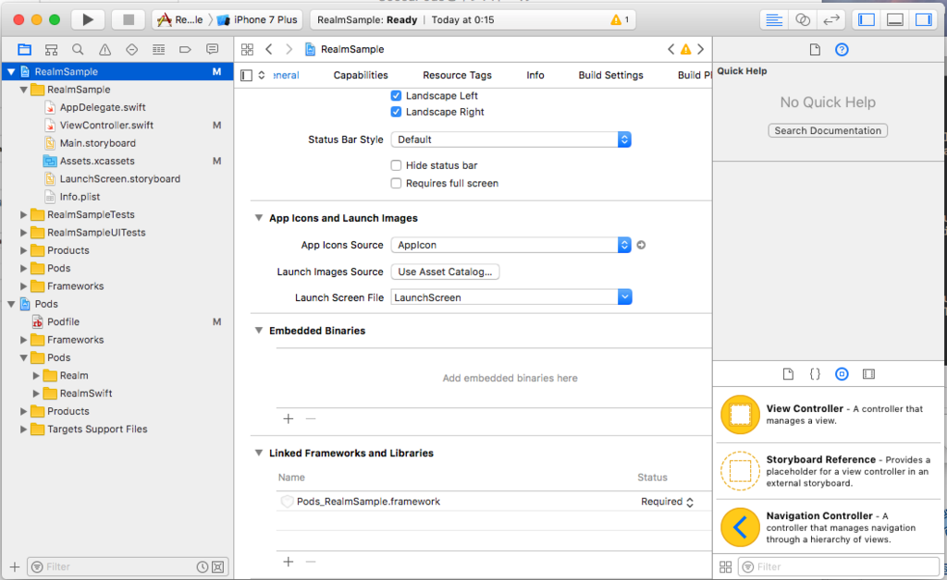Viewport: 947px width, 580px height.
Task: Click the object library Filter field
Action: coord(838,567)
